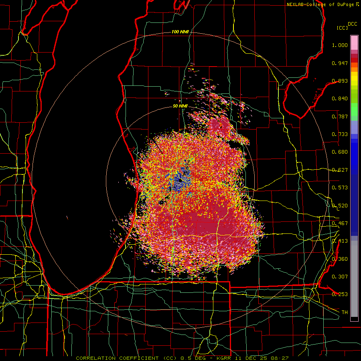361x361 pixels.
Task: Click the 0.680 color scale label
Action: click(x=340, y=152)
